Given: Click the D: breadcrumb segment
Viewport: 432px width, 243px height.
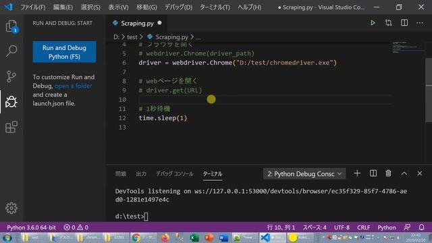Looking at the screenshot, I should pos(116,37).
